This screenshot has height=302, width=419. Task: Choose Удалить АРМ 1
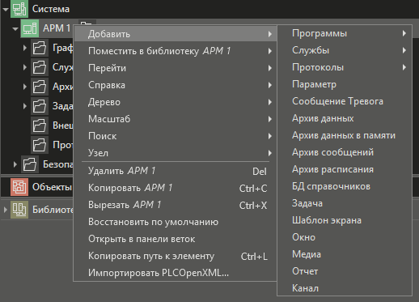(176, 171)
